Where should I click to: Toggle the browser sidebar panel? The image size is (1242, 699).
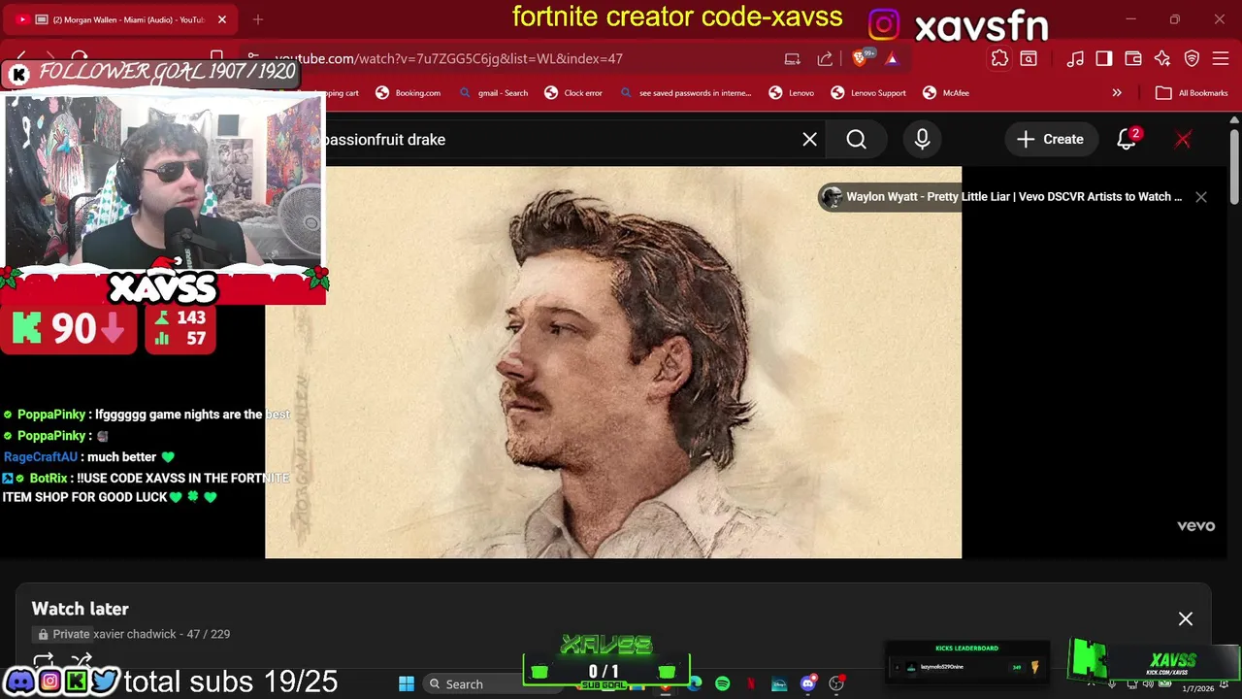click(x=1104, y=59)
